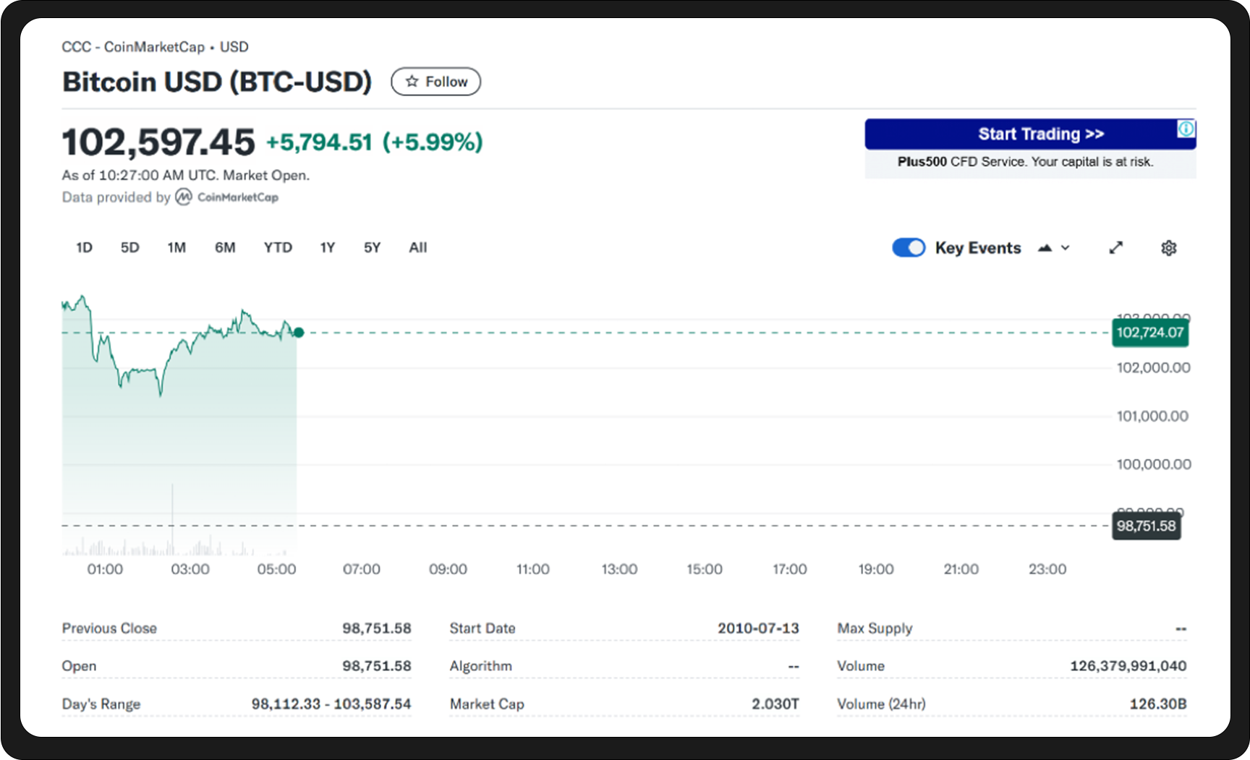
Task: Select the 1M chart range
Action: pos(177,248)
